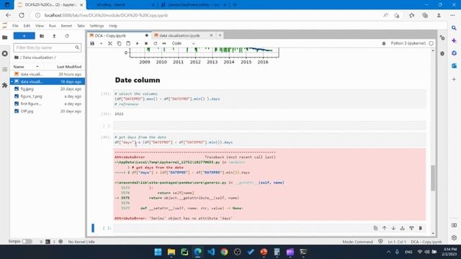Click the blue New Launcher button

point(24,36)
